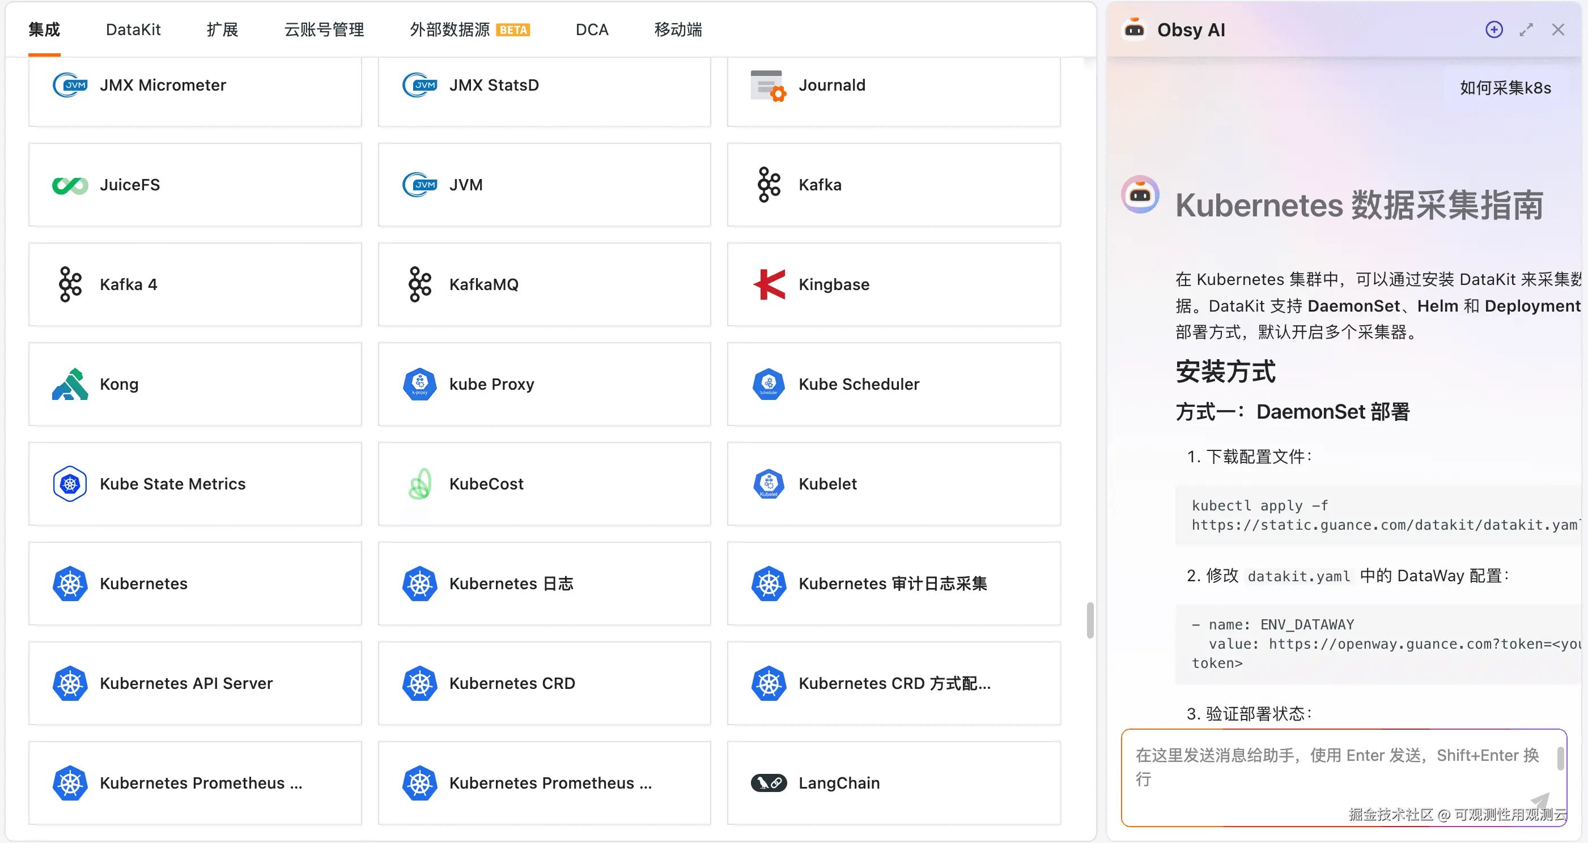This screenshot has width=1588, height=843.
Task: Click the integration list vertical scrollbar
Action: 1089,620
